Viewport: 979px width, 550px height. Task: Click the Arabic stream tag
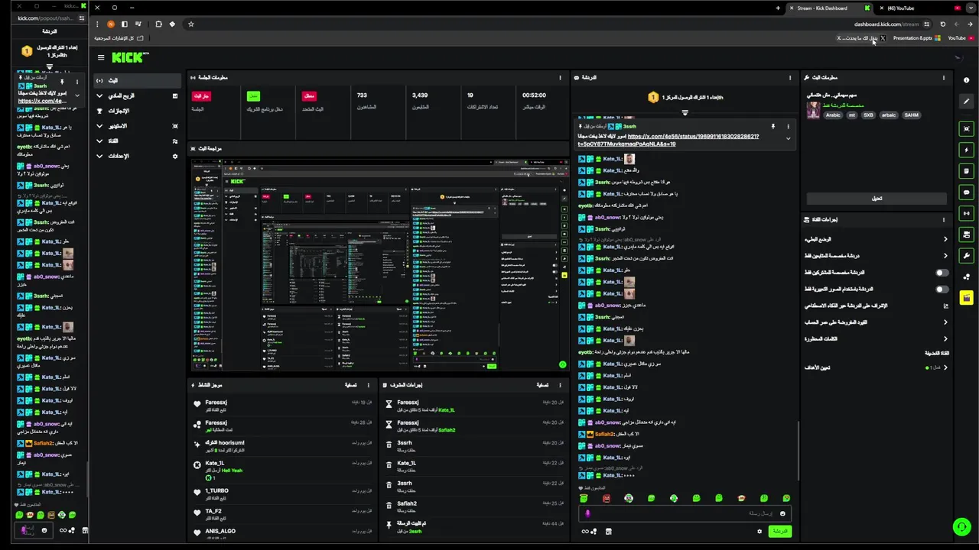(x=833, y=115)
